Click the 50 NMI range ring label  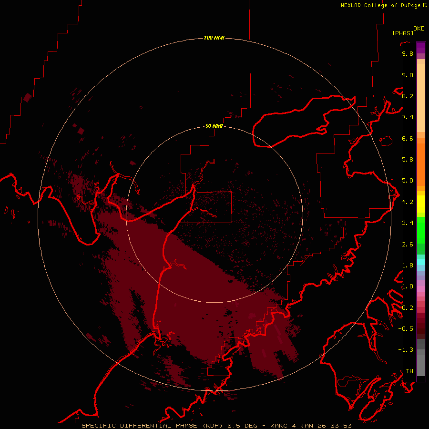click(214, 126)
